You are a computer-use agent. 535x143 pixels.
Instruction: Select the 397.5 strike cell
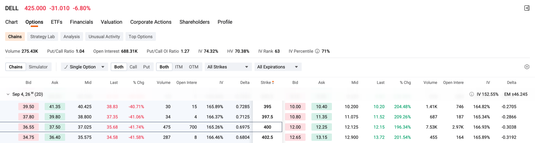tap(267, 117)
